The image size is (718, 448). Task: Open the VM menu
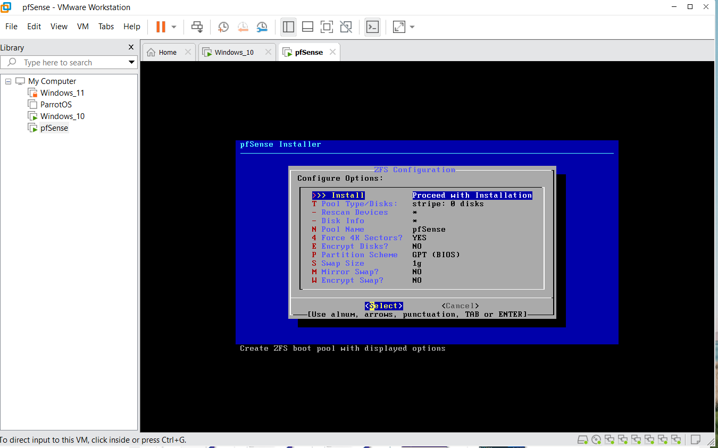(83, 27)
